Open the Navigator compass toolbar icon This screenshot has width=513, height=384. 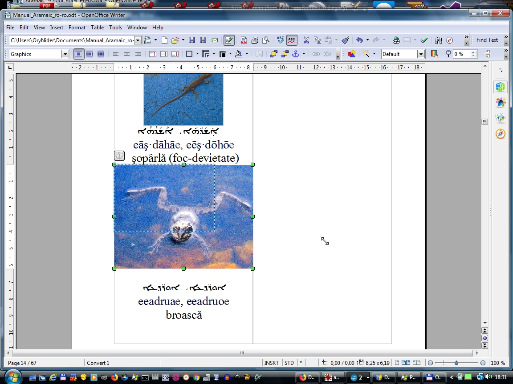tap(449, 40)
